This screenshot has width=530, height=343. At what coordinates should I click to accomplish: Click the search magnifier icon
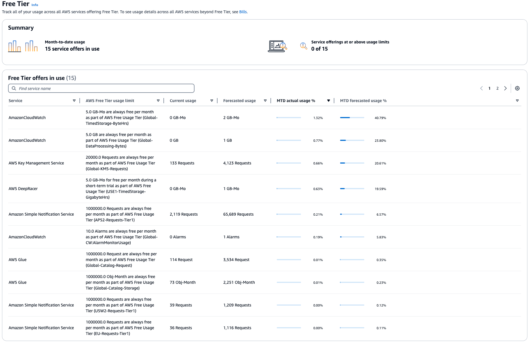[14, 88]
